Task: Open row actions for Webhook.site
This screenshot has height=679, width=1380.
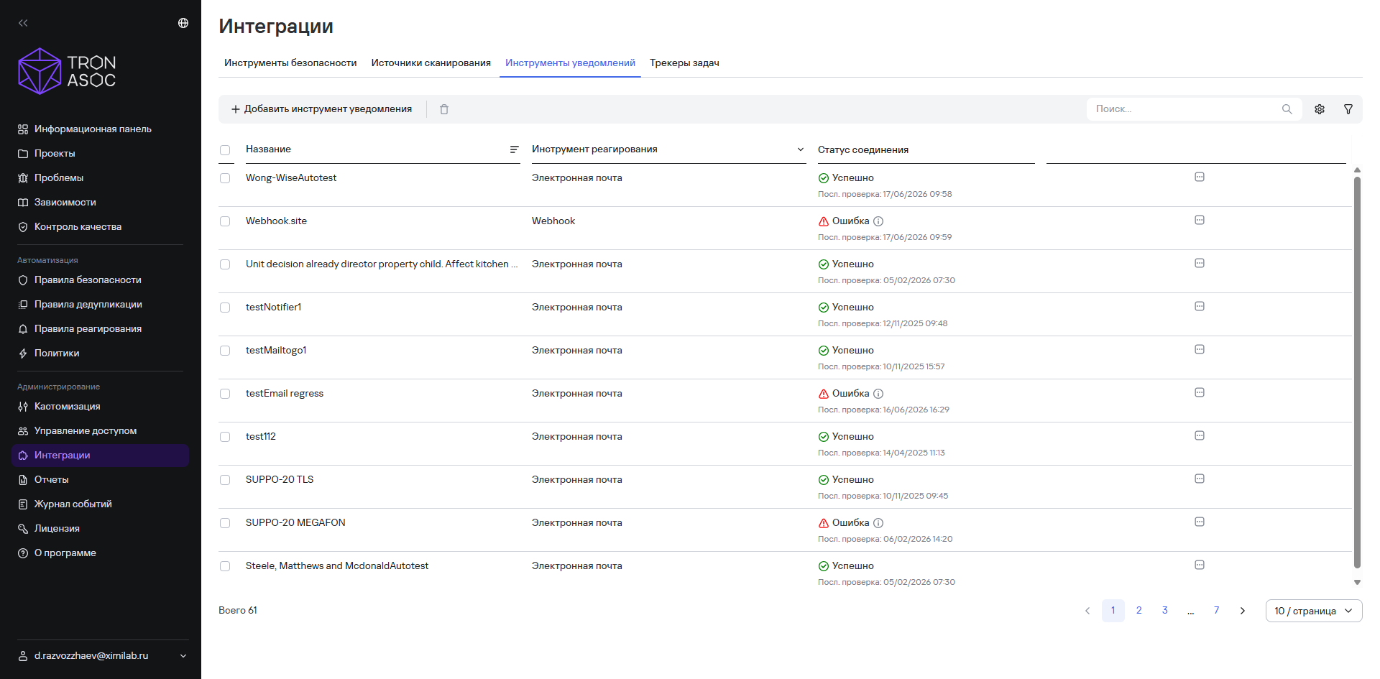Action: tap(1200, 220)
